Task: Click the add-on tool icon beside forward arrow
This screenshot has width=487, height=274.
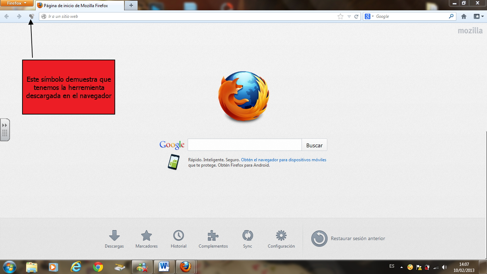Action: [31, 16]
